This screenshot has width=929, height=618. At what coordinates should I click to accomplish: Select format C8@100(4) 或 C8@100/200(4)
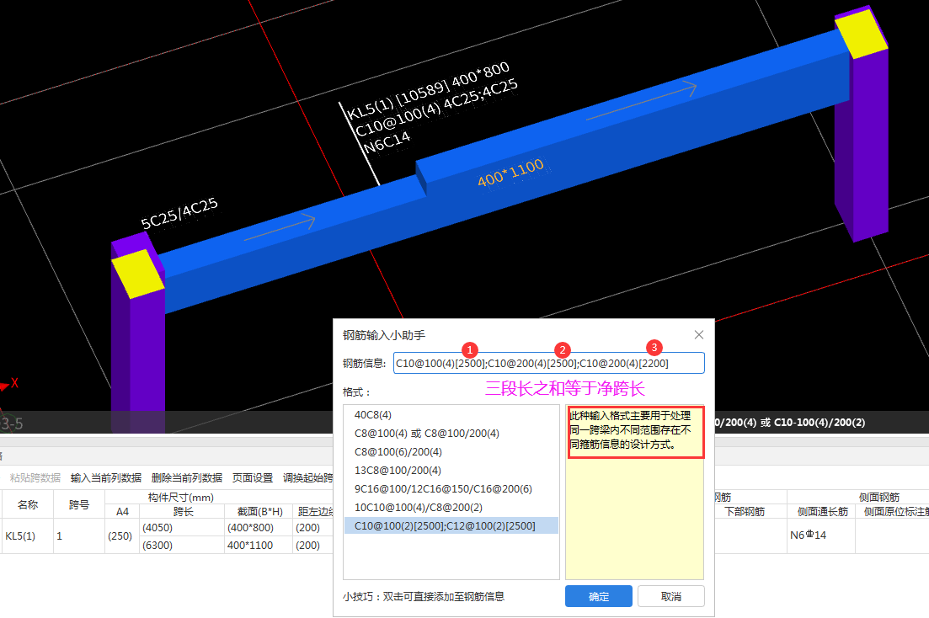pos(451,433)
